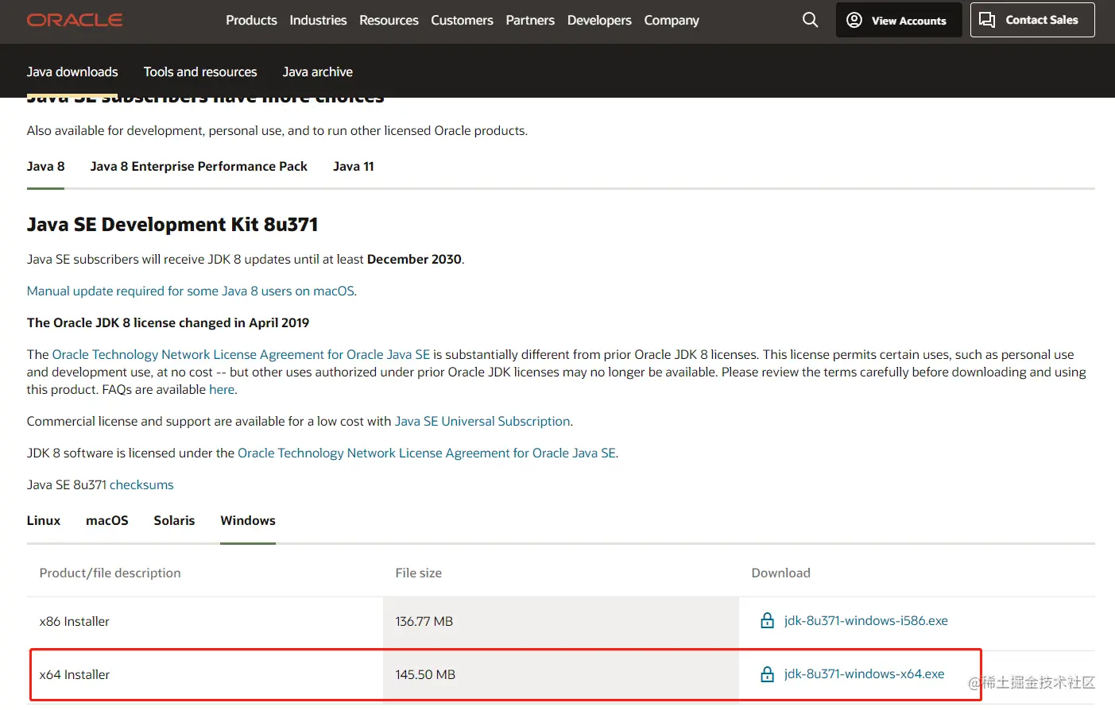
Task: Switch to Java archive tab
Action: (x=317, y=71)
